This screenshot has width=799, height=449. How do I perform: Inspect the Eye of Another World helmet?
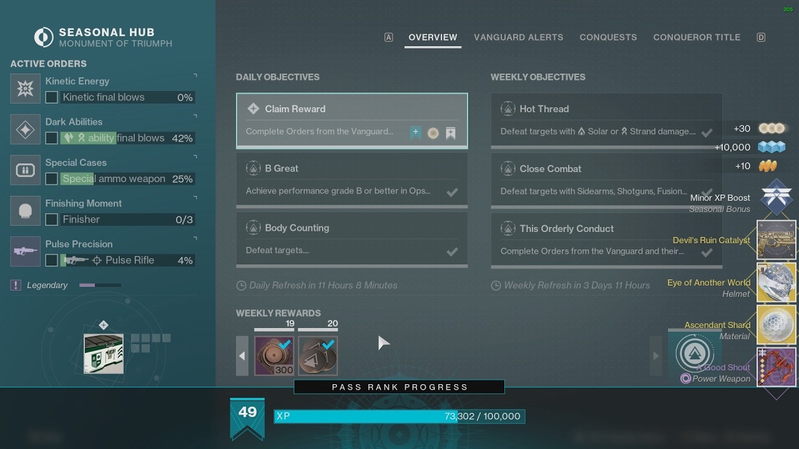tap(777, 282)
